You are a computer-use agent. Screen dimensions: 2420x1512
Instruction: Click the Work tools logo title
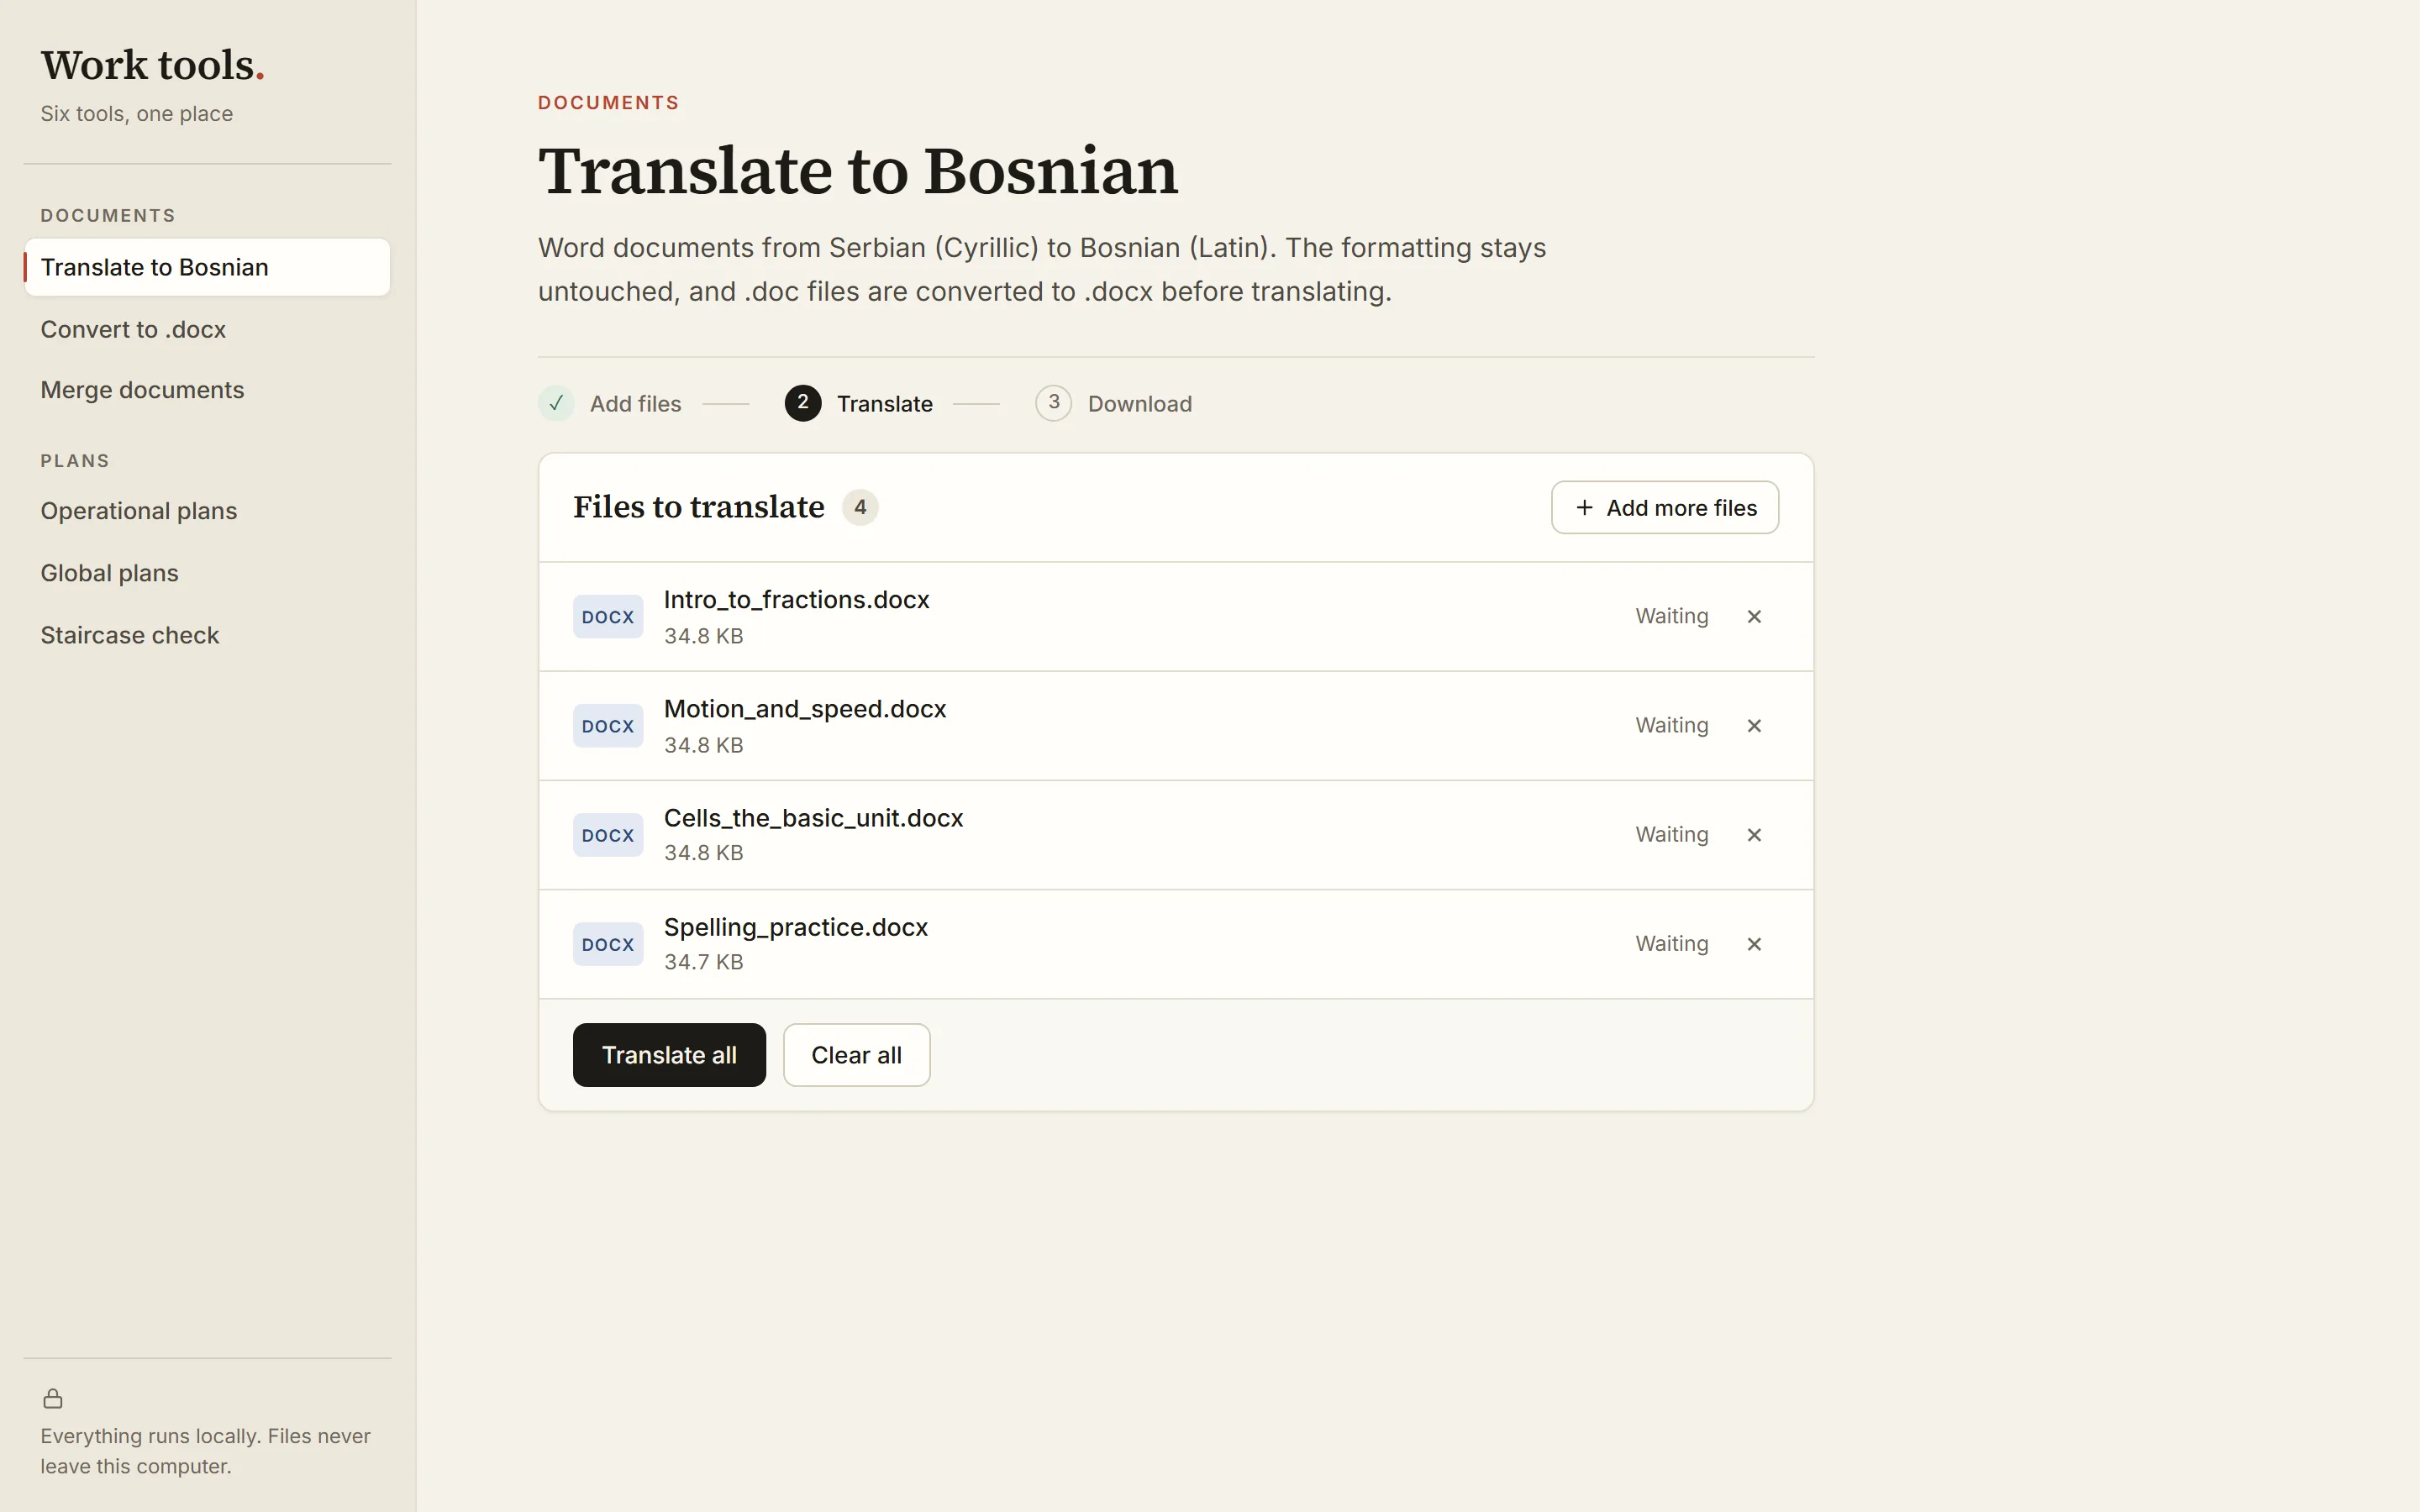[x=152, y=65]
